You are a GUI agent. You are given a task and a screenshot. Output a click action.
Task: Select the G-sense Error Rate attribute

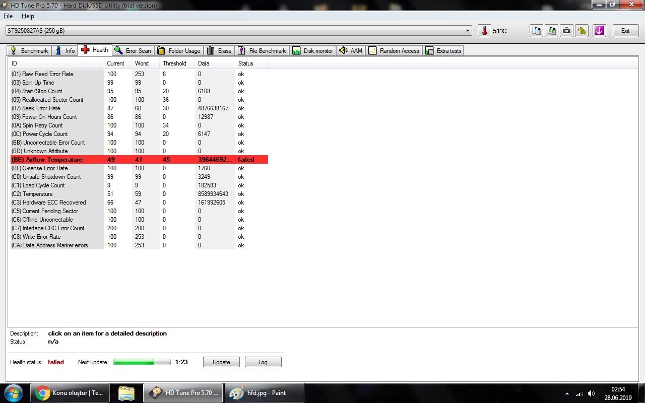[x=139, y=168]
